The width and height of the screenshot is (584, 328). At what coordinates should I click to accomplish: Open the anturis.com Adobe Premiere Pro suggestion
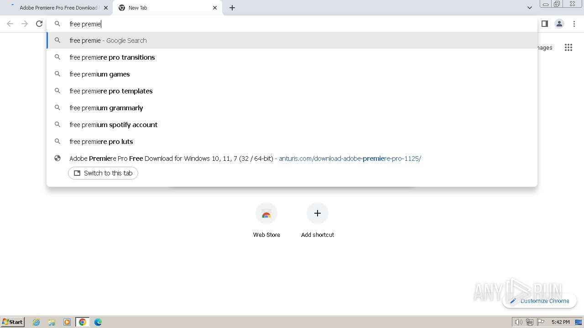click(292, 159)
